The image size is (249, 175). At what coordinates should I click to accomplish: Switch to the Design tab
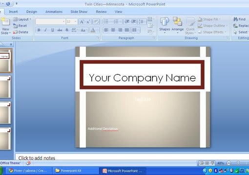click(x=32, y=12)
